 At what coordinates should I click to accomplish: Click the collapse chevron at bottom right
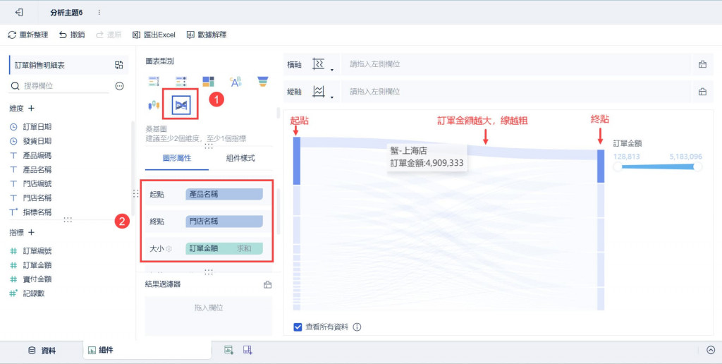tap(711, 350)
